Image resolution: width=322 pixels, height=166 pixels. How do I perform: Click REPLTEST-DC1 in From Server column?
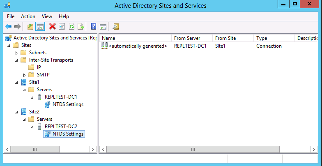(x=190, y=46)
